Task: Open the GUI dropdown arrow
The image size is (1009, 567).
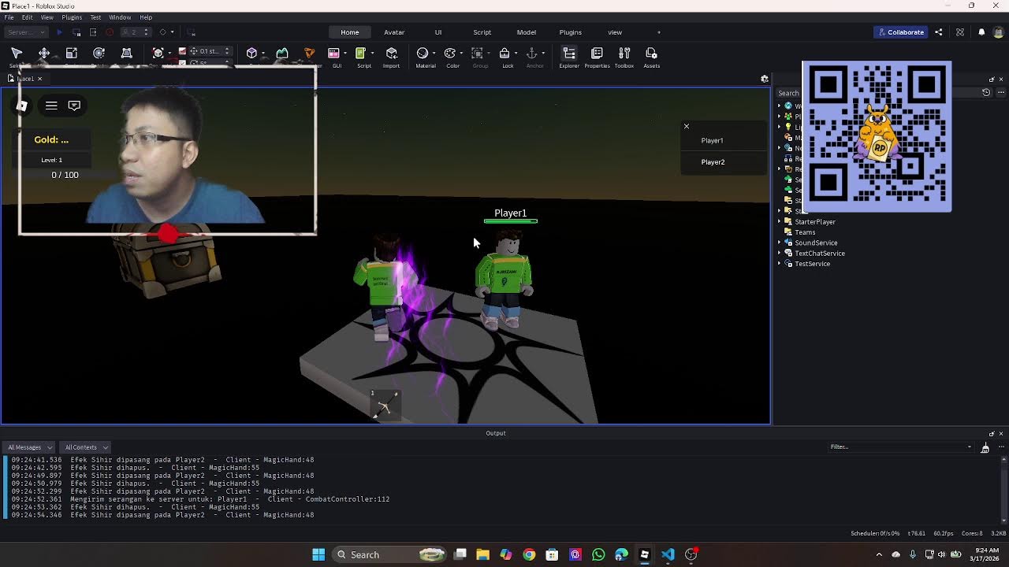Action: point(344,54)
